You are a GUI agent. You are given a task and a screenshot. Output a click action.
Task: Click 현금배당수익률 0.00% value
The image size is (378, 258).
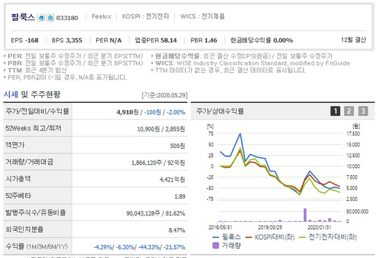[x=262, y=40]
